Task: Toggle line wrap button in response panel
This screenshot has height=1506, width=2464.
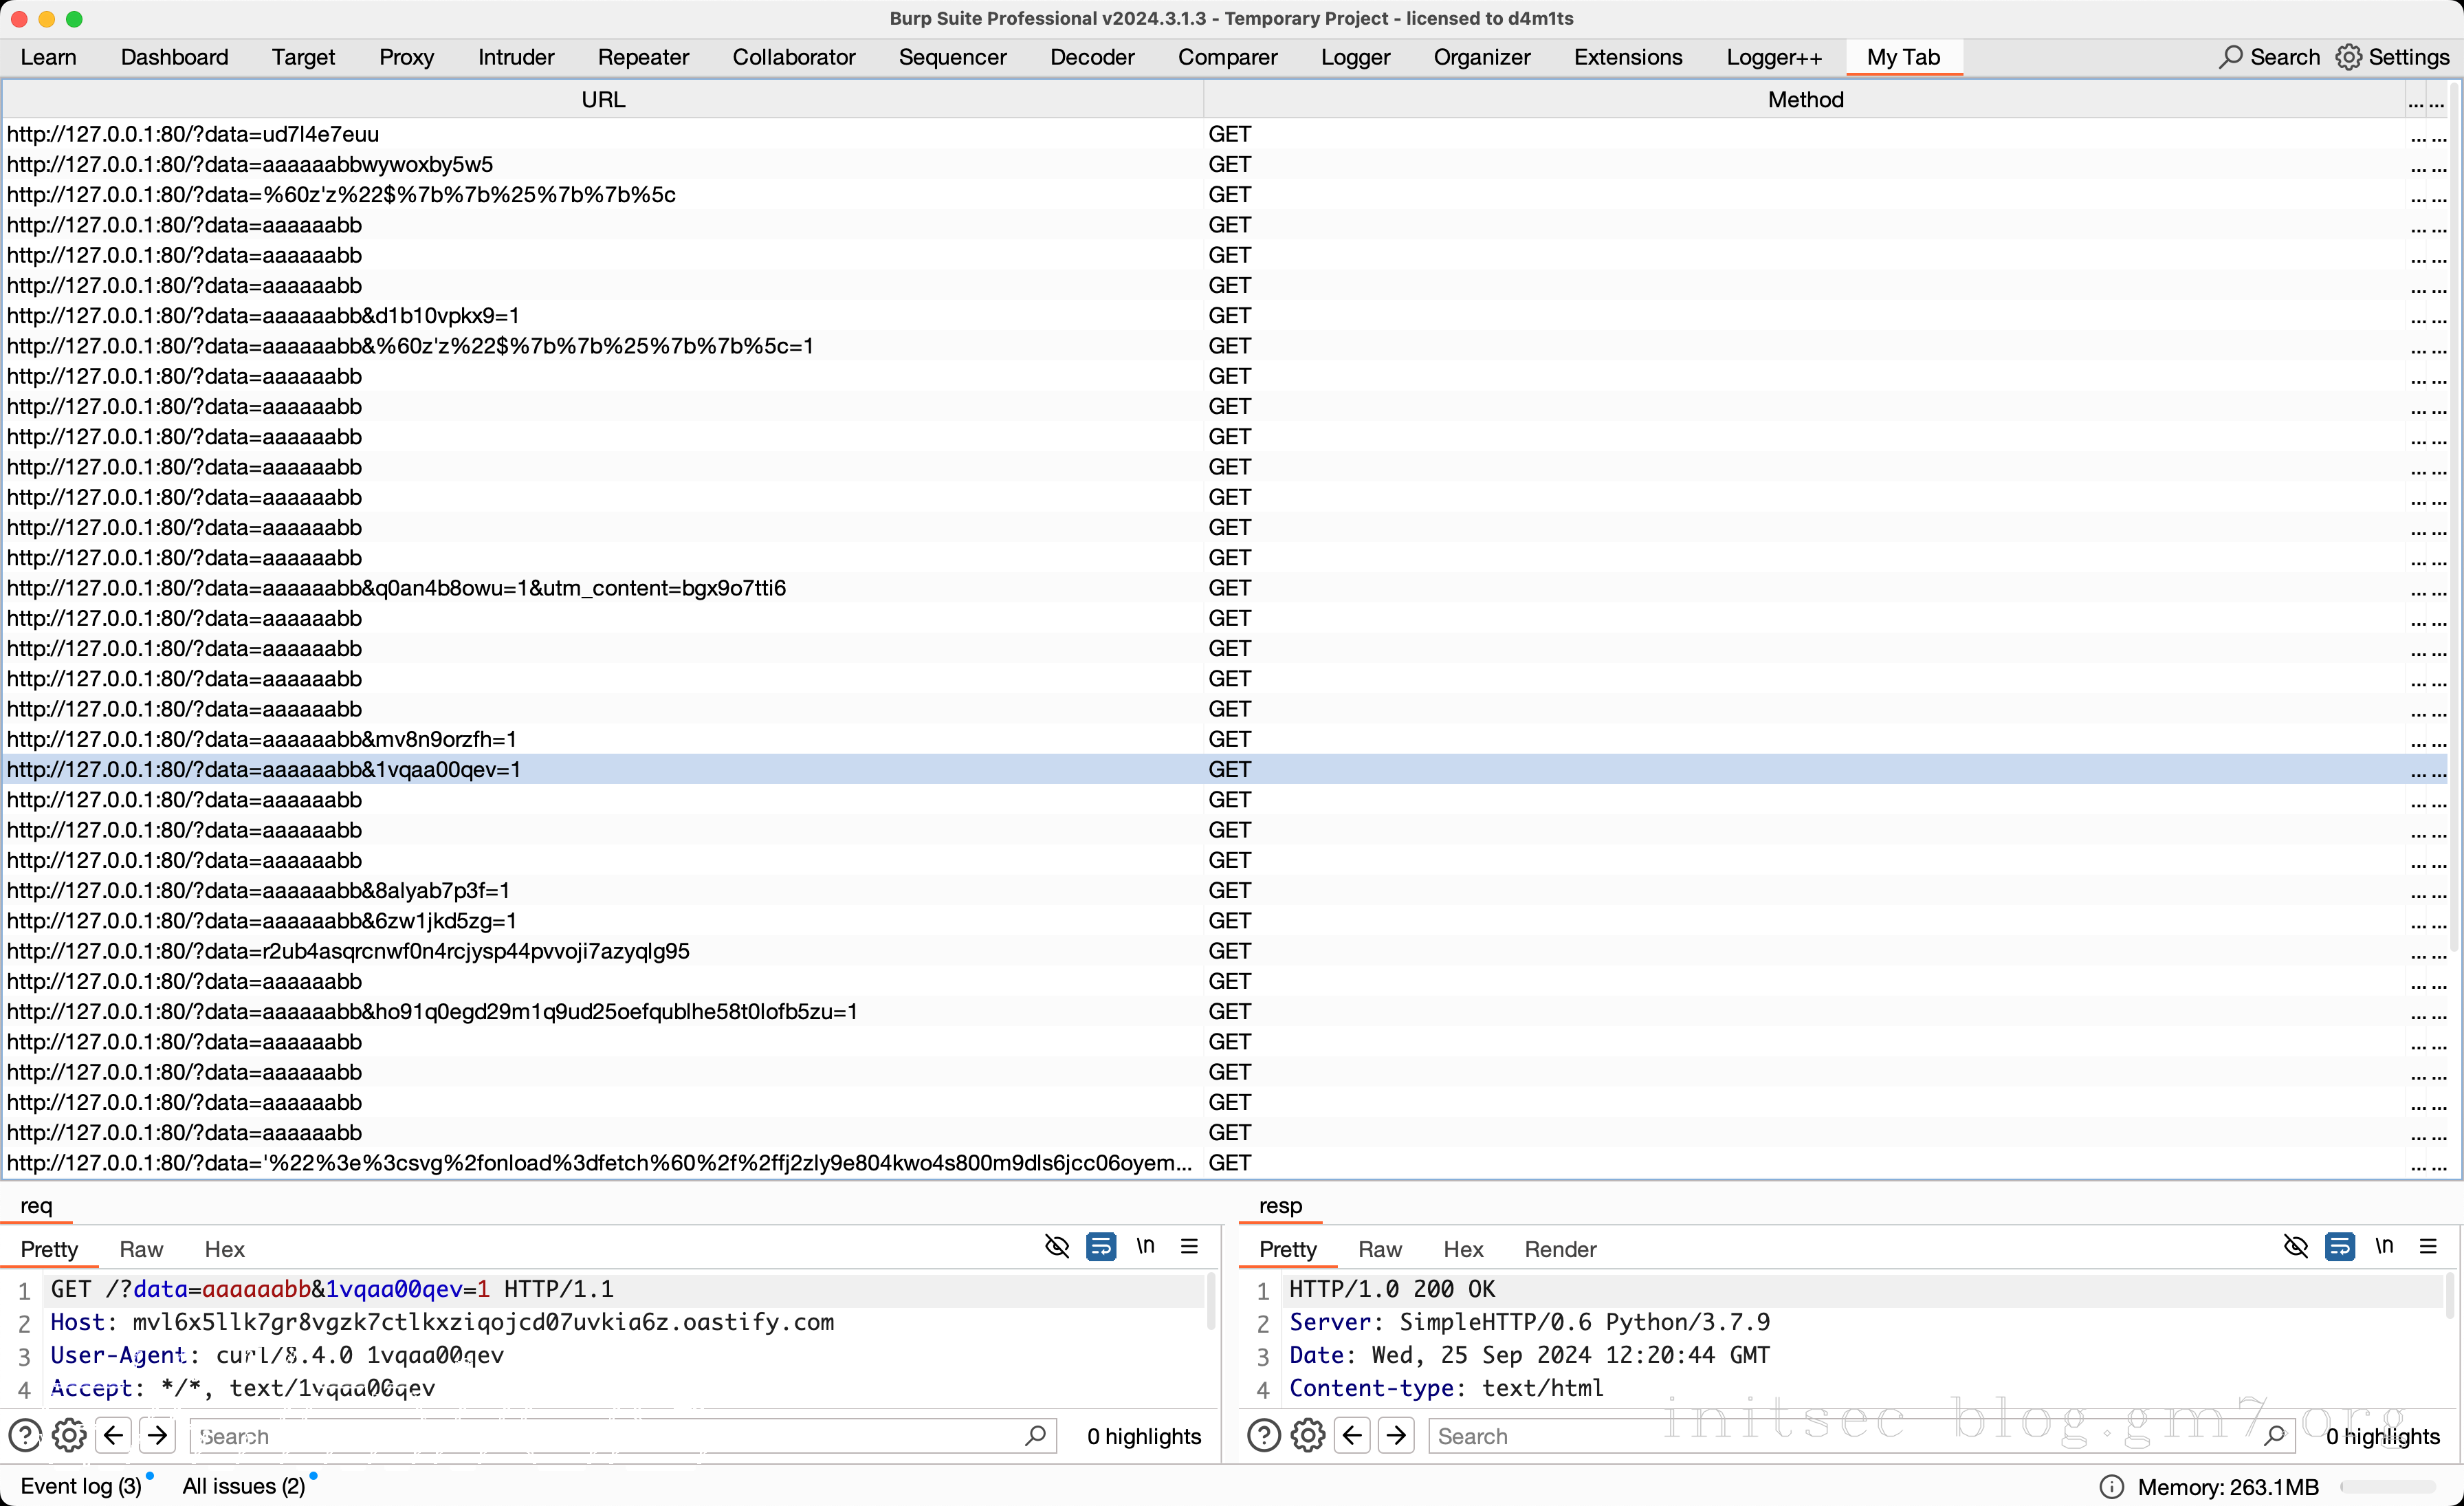Action: (x=2339, y=1246)
